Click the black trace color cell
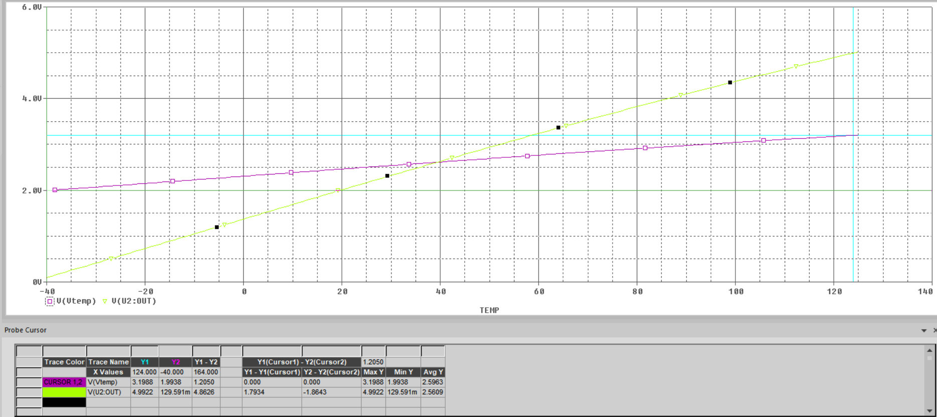 tap(64, 402)
